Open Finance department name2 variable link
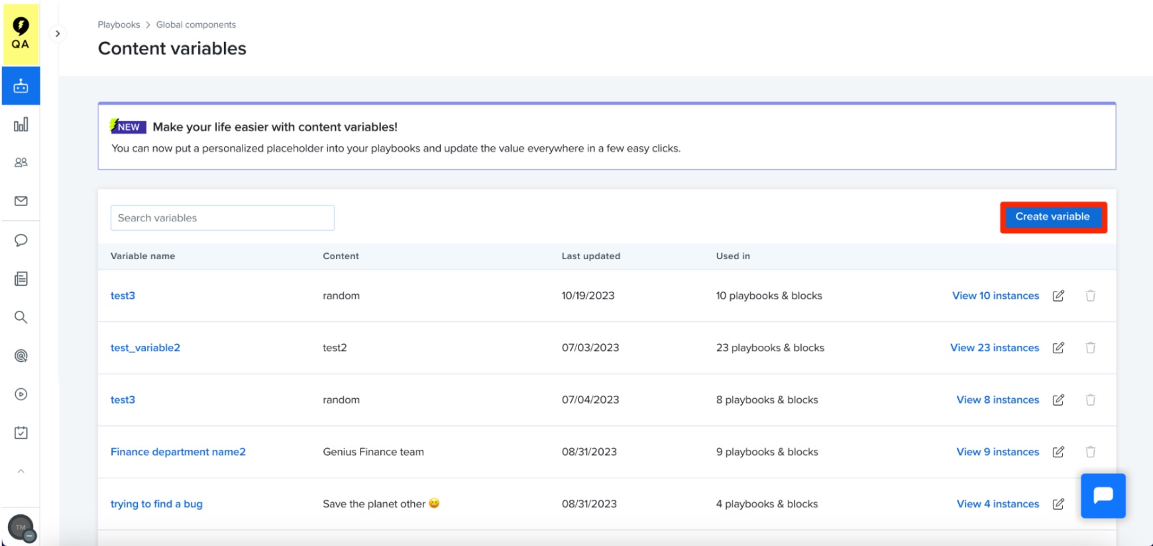The image size is (1153, 546). tap(178, 452)
